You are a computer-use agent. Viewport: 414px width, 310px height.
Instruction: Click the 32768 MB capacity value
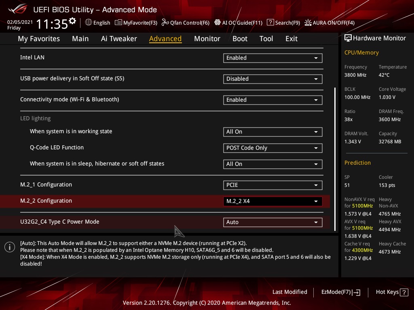coord(390,142)
